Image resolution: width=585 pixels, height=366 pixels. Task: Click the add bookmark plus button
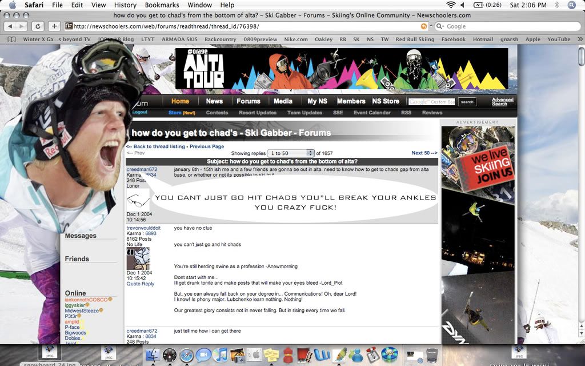[x=54, y=26]
